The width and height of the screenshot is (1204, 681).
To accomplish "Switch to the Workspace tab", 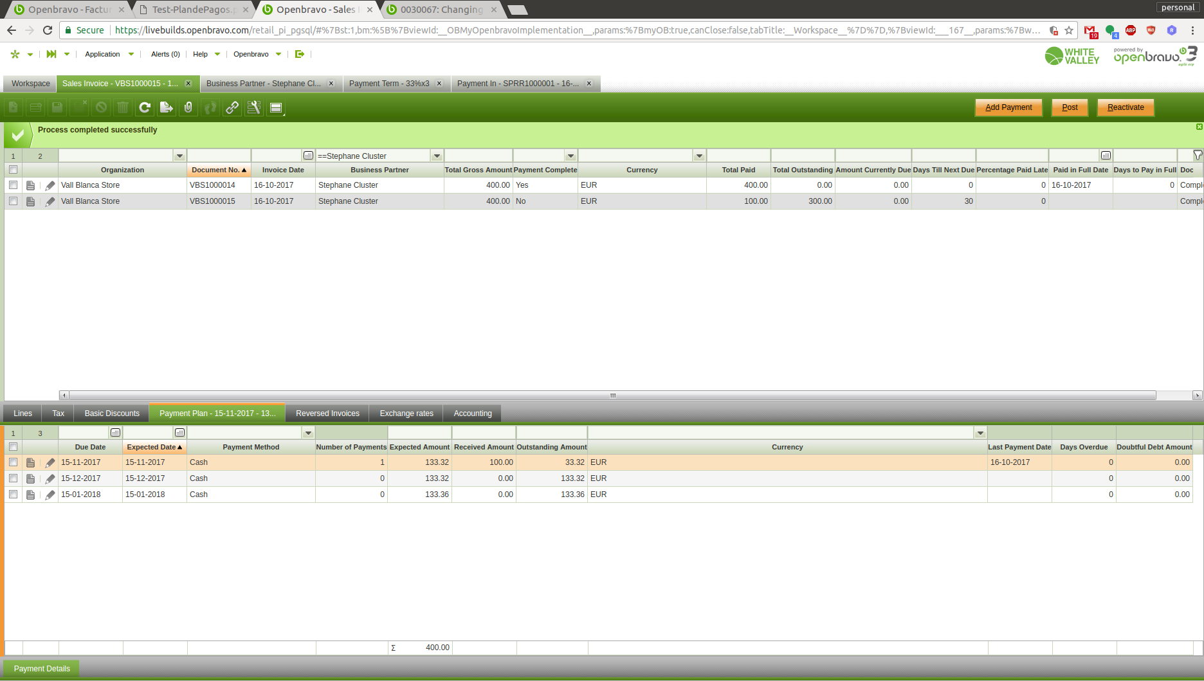I will (30, 84).
